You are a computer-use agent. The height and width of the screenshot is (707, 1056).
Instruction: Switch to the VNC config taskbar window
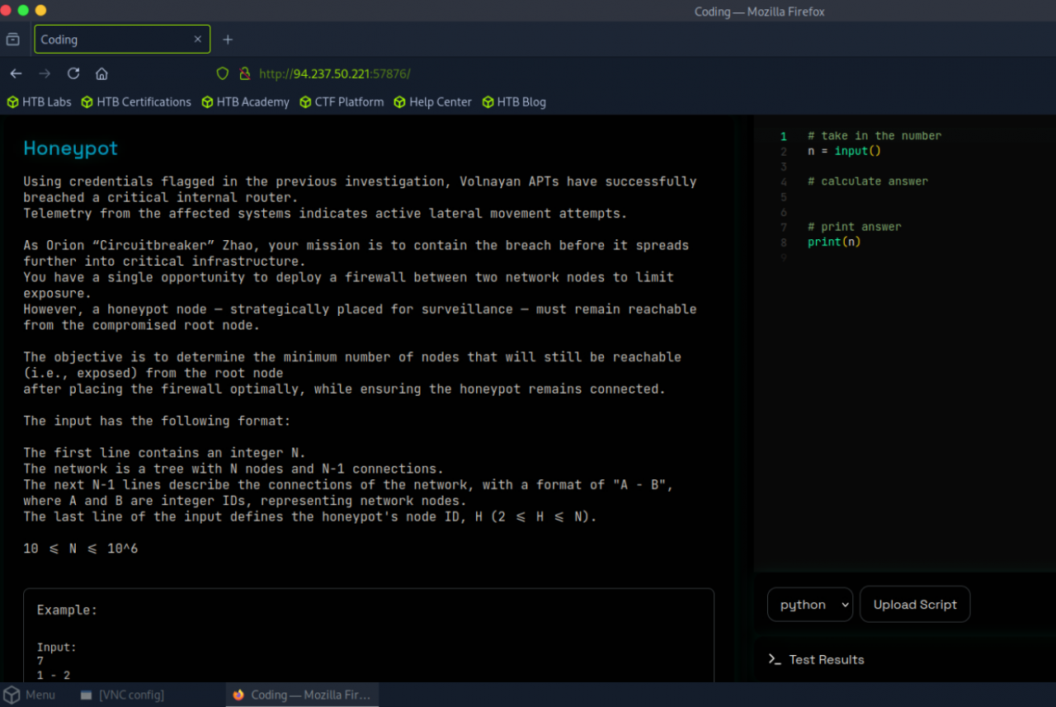click(122, 695)
